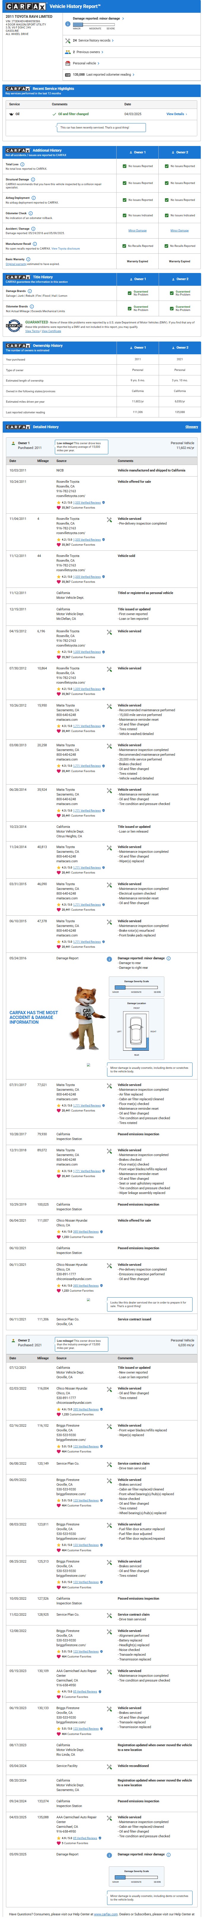Open the View Certificate link
The height and width of the screenshot is (1929, 202).
[x=51, y=331]
